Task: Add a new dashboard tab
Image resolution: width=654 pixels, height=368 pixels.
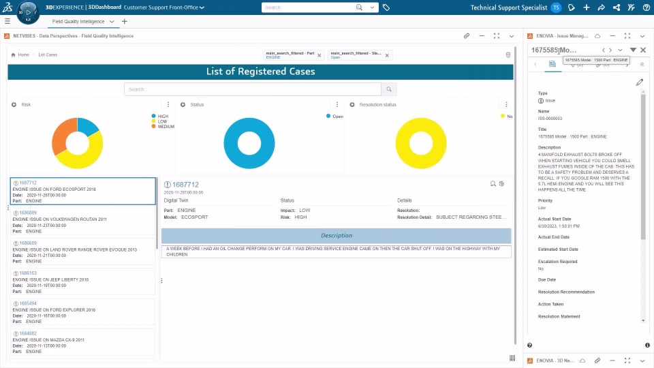Action: pos(124,21)
